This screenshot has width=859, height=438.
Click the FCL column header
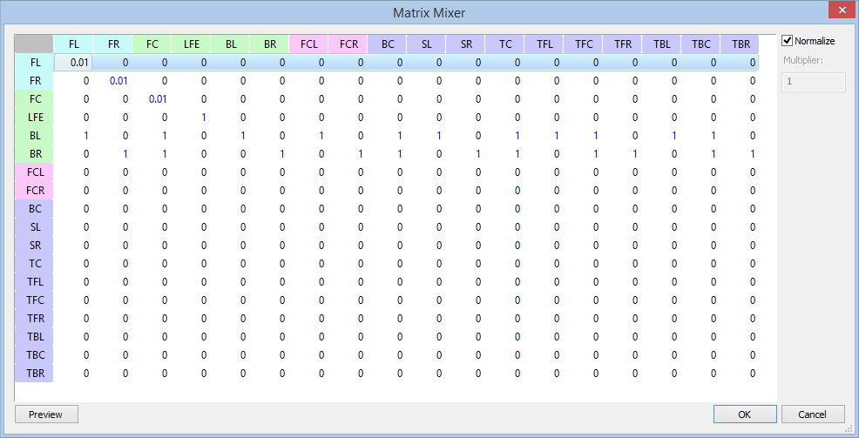coord(308,44)
